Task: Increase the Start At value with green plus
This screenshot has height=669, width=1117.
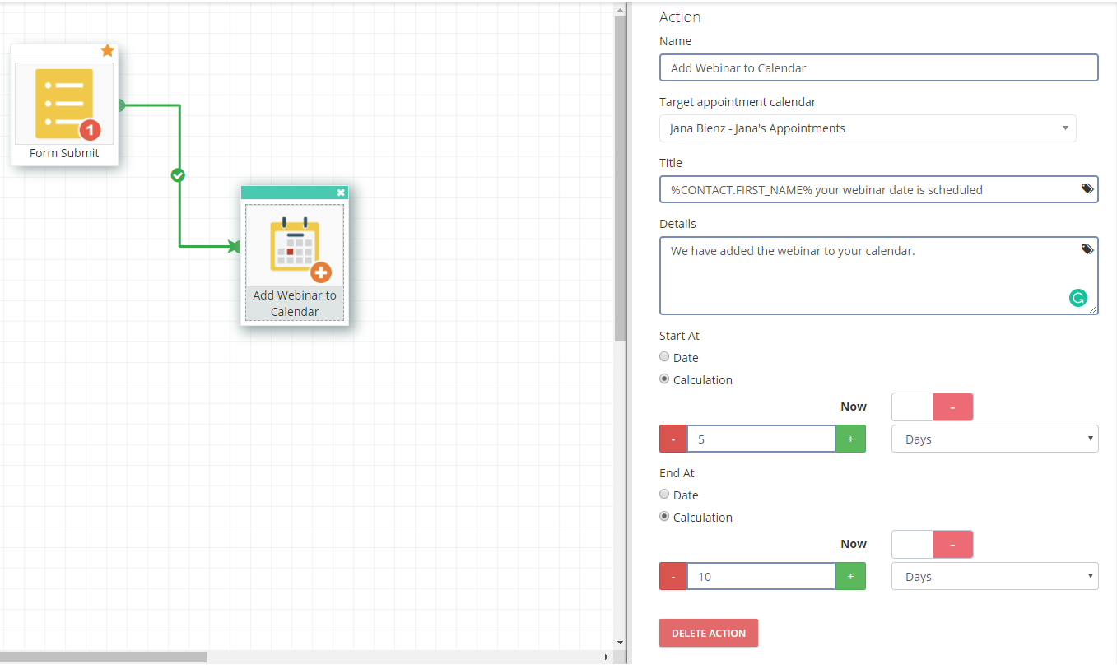Action: click(x=850, y=439)
